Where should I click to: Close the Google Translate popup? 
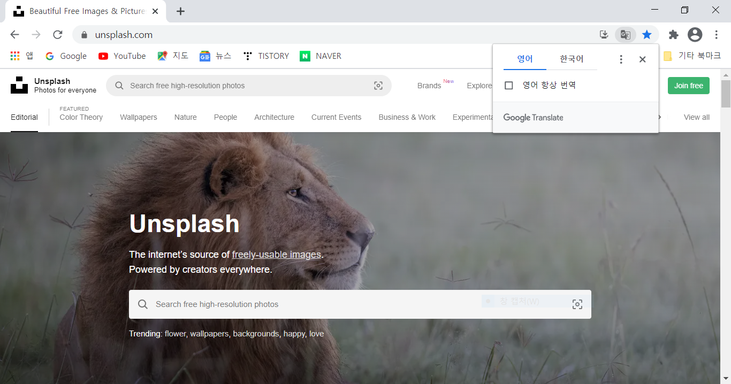click(x=643, y=59)
